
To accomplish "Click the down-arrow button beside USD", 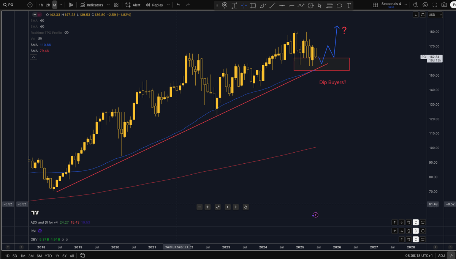I will pos(416,15).
